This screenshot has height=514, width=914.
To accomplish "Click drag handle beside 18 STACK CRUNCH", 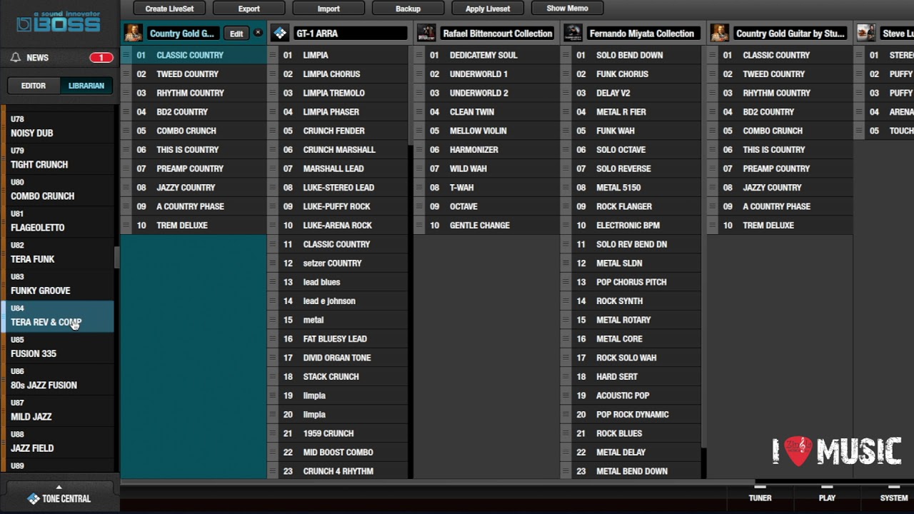I will 273,376.
